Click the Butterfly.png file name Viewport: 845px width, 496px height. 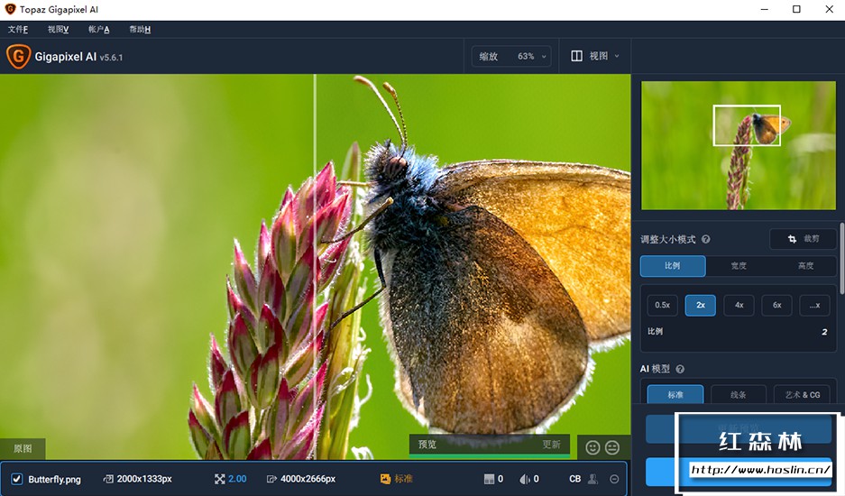point(54,479)
